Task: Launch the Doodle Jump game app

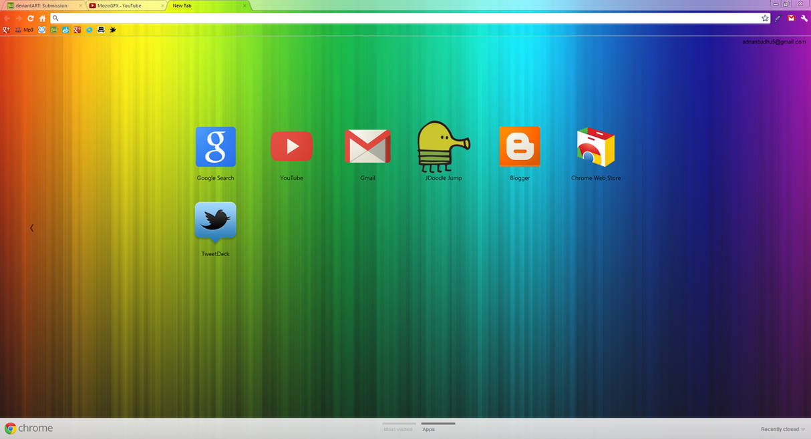Action: coord(444,151)
